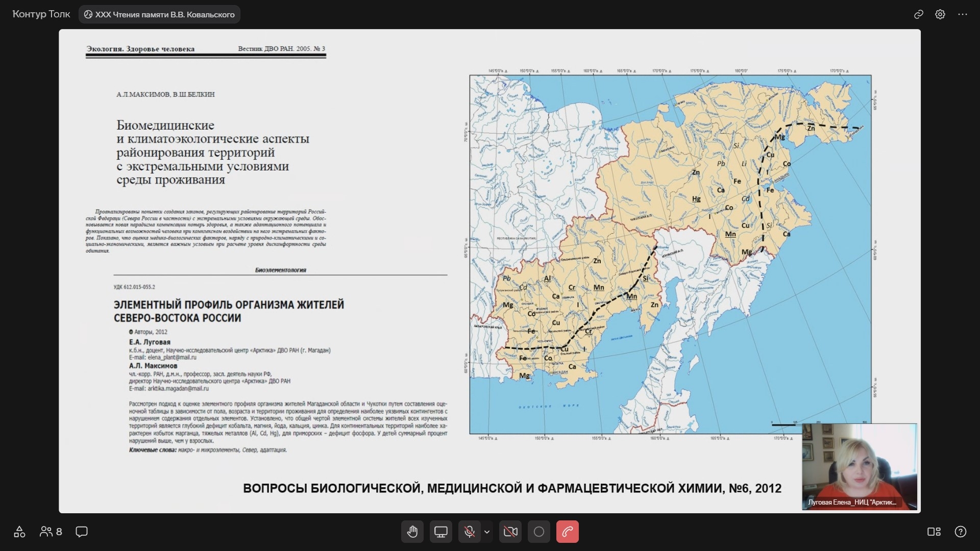
Task: Start recording with the circle button
Action: point(538,532)
